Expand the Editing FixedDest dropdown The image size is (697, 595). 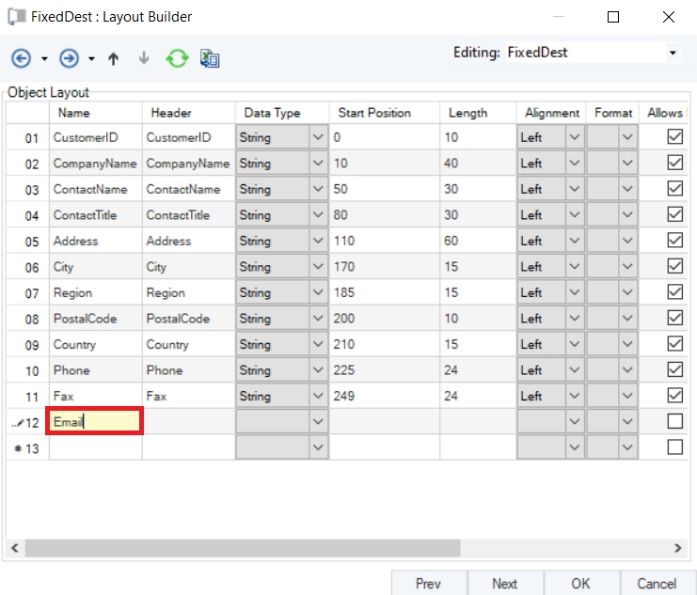coord(672,54)
